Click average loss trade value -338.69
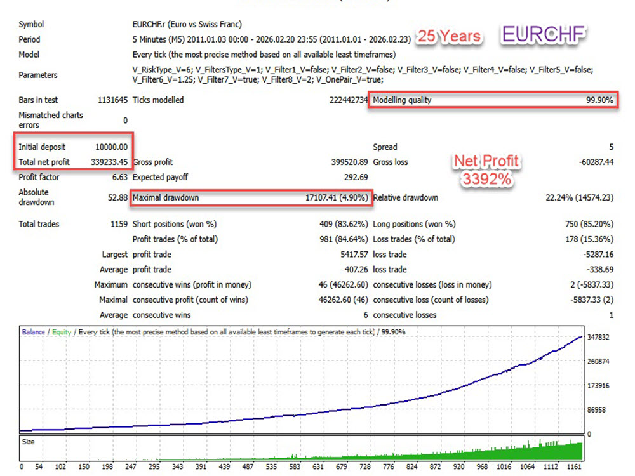Viewport: 635px width, 476px height. pos(600,270)
